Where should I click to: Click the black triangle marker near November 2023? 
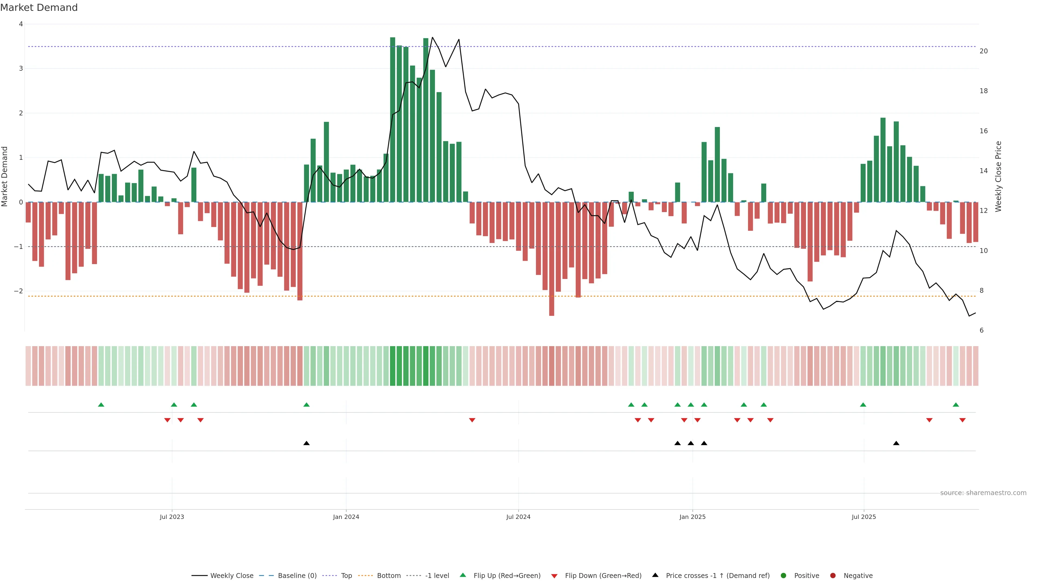tap(306, 443)
